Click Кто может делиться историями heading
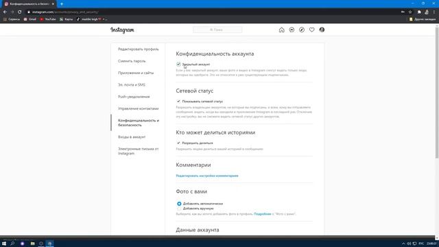This screenshot has height=247, width=439. click(215, 132)
